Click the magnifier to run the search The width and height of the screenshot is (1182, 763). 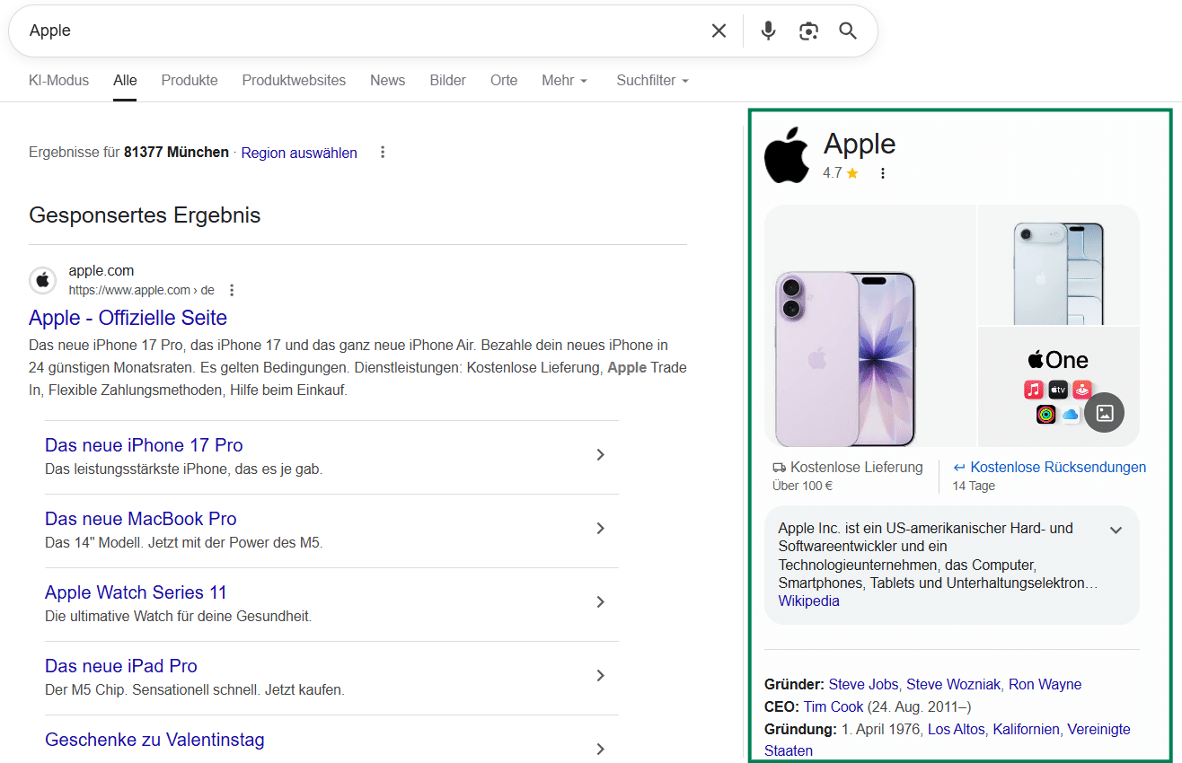(847, 30)
